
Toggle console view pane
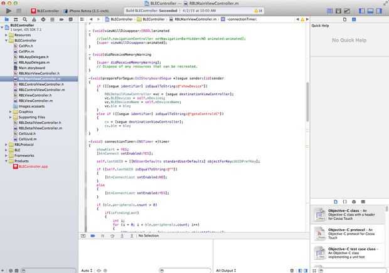click(x=306, y=270)
